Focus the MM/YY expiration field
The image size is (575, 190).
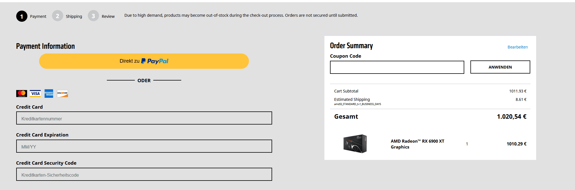tap(144, 146)
